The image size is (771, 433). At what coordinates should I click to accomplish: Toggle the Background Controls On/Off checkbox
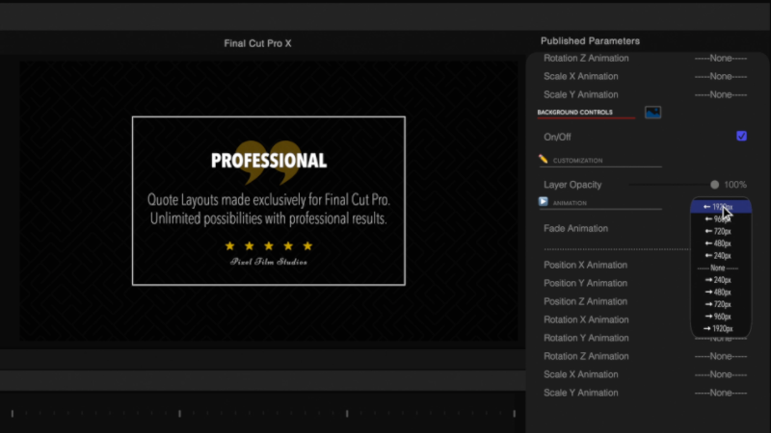click(741, 136)
